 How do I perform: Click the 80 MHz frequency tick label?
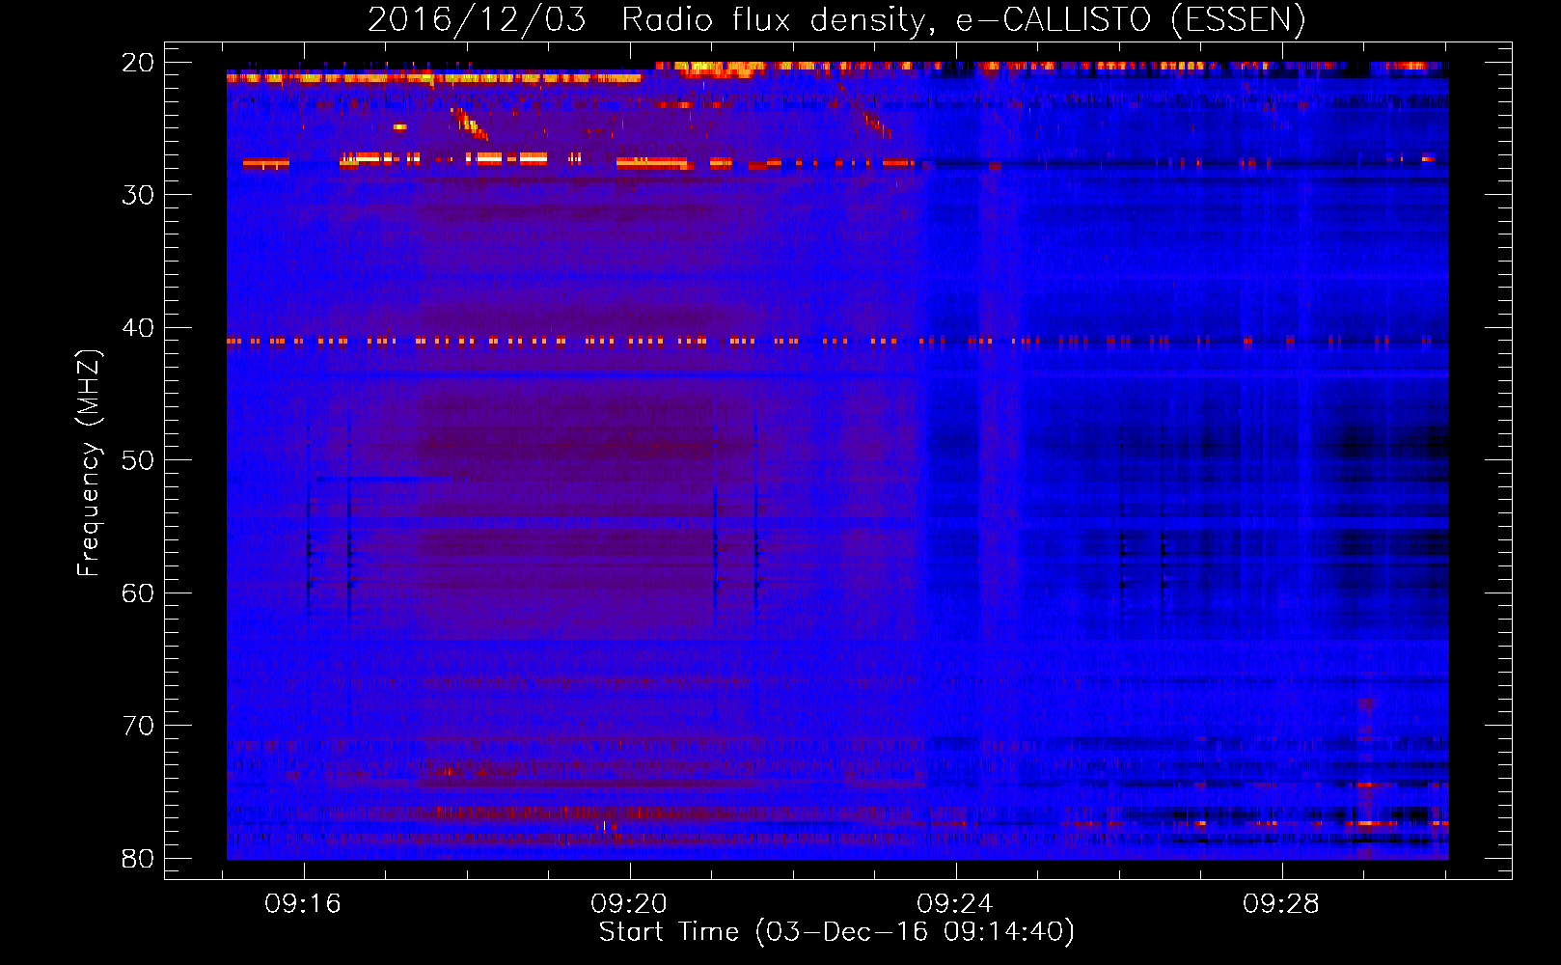tap(138, 859)
